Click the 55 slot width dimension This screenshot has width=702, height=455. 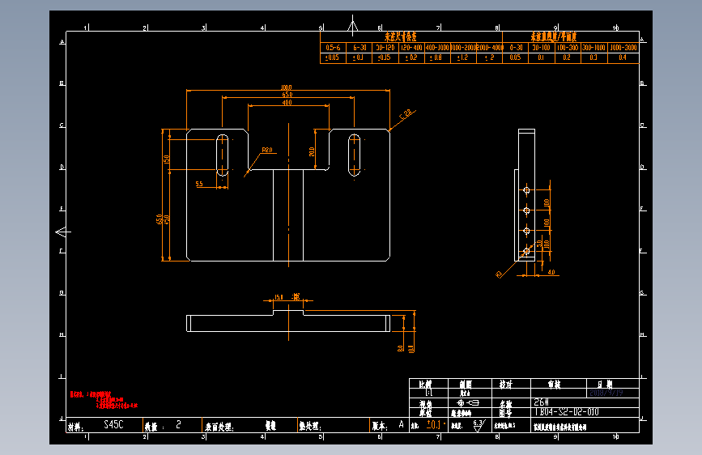pos(199,184)
